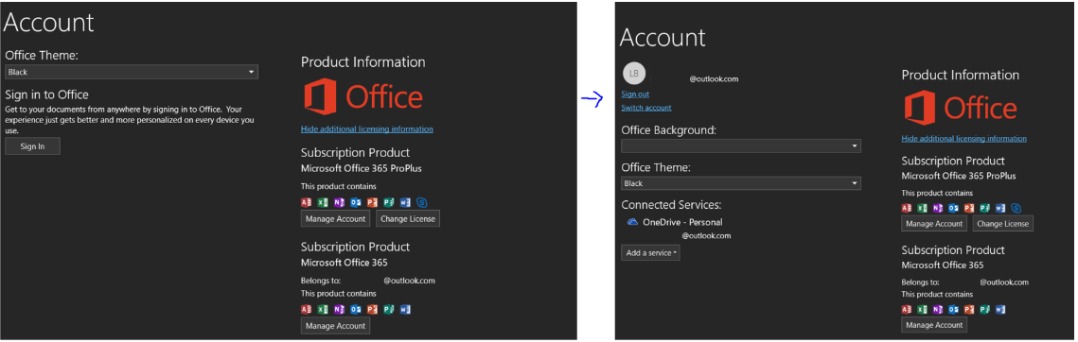Screen dimensions: 1078x342
Task: Open Office Theme dropdown in left screenshot
Action: [132, 72]
